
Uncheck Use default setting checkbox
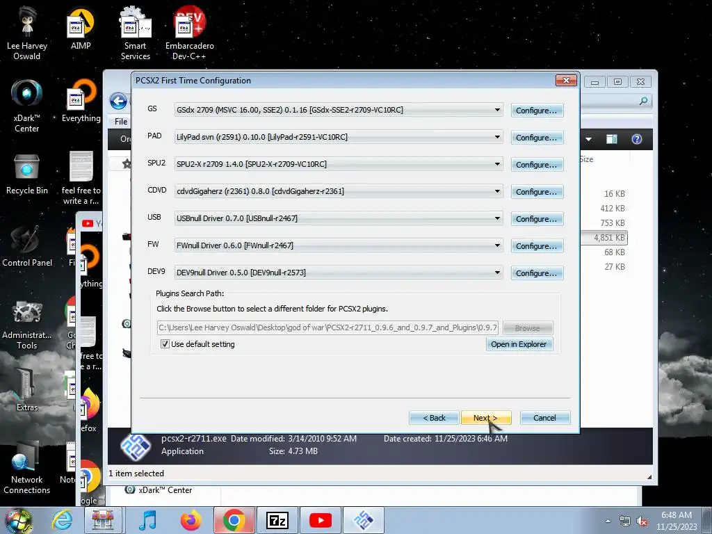(165, 344)
